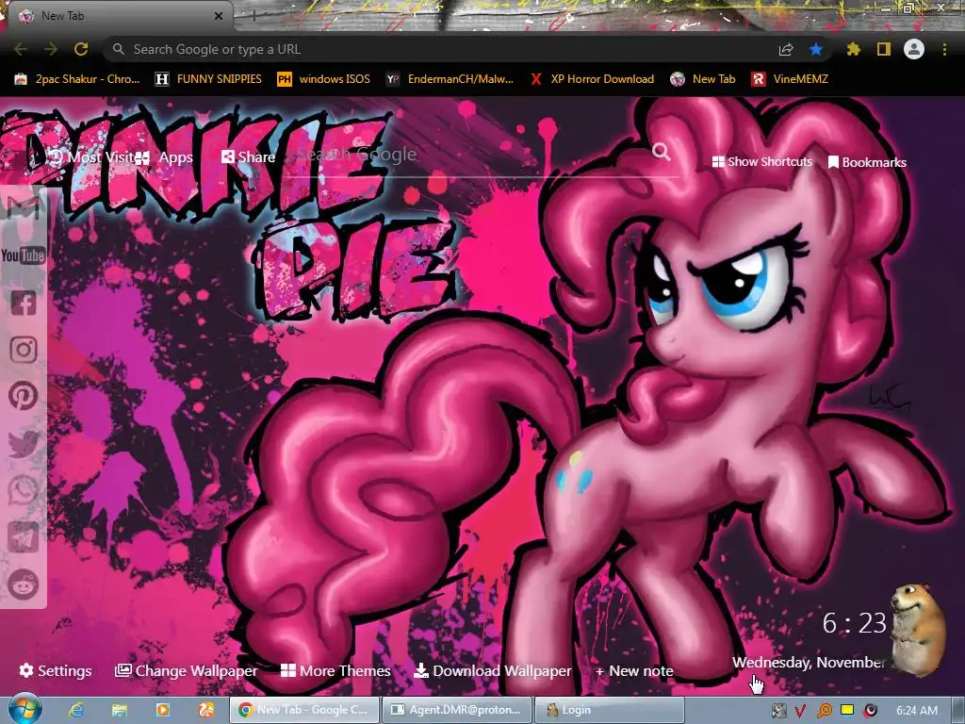
Task: Open the page Bookmarks menu
Action: (867, 162)
